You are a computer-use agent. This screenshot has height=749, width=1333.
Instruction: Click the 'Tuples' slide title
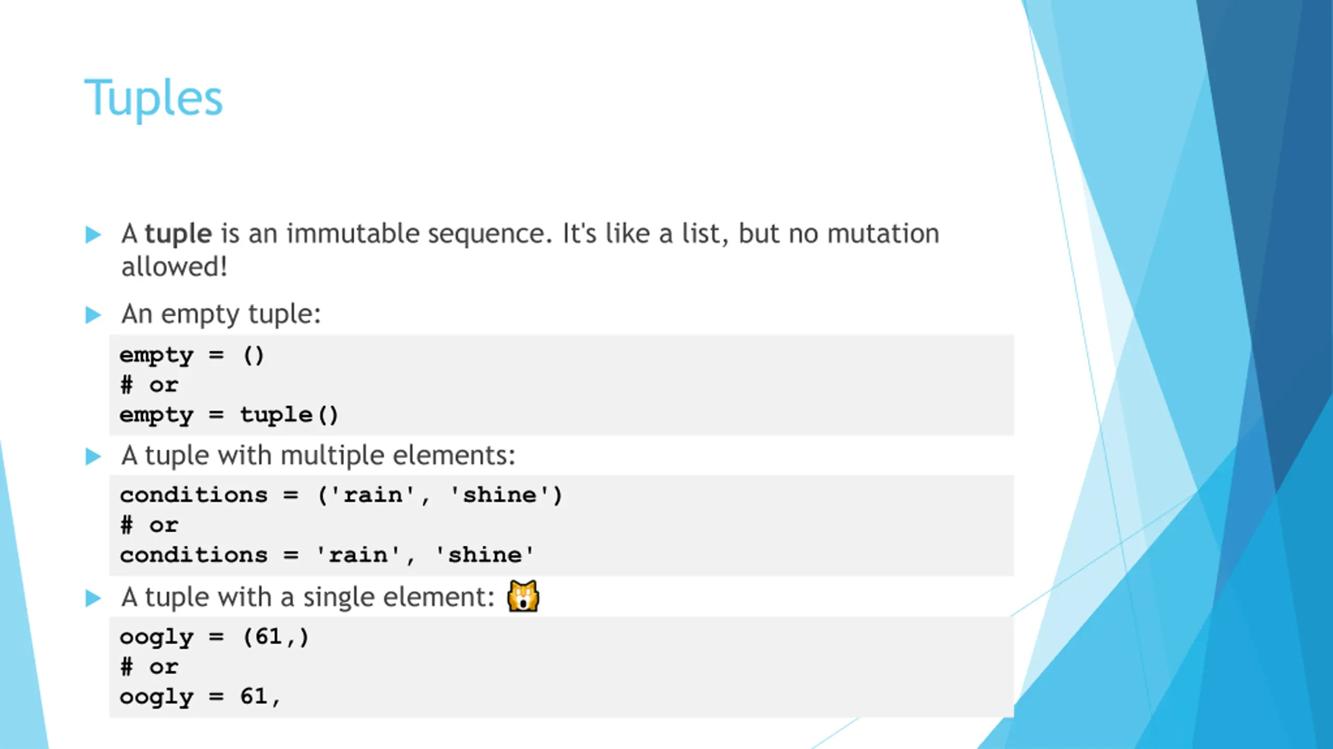pos(154,98)
